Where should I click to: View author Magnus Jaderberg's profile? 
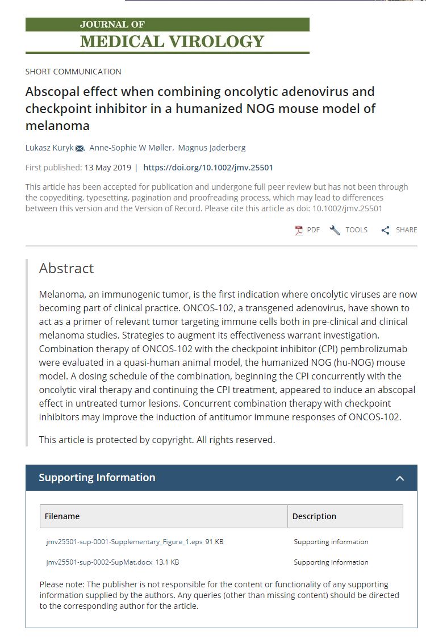click(x=212, y=148)
